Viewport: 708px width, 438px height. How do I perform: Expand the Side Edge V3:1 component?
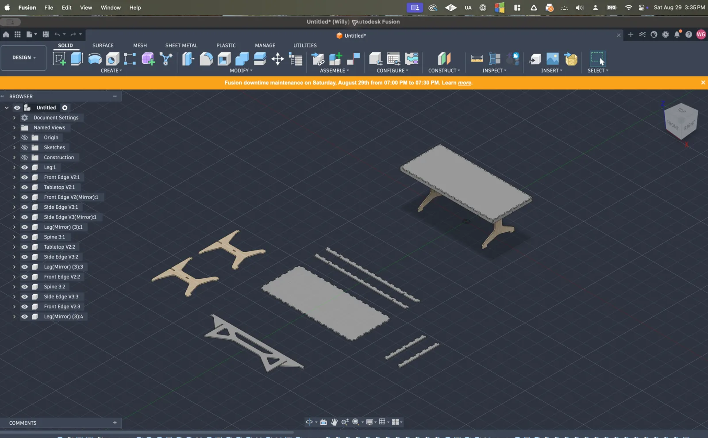pyautogui.click(x=14, y=207)
